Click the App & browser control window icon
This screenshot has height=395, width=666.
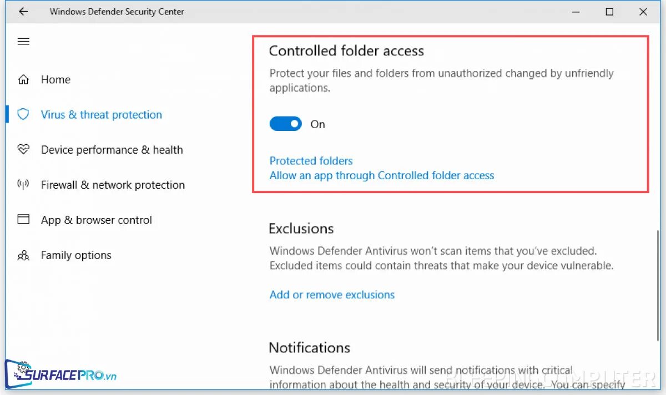pos(23,220)
